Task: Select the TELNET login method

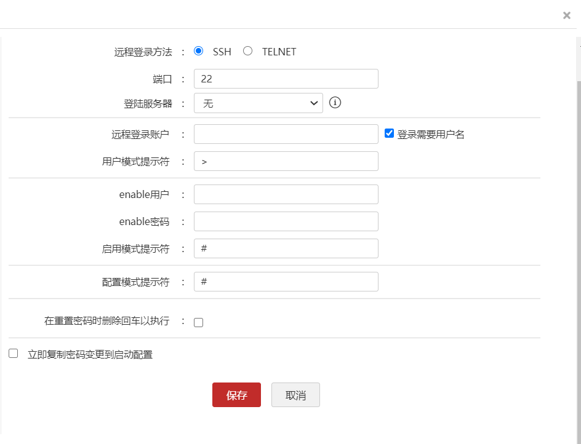Action: pos(247,51)
